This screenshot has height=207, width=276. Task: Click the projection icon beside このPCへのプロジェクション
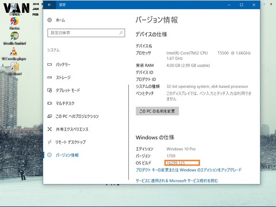[49, 116]
